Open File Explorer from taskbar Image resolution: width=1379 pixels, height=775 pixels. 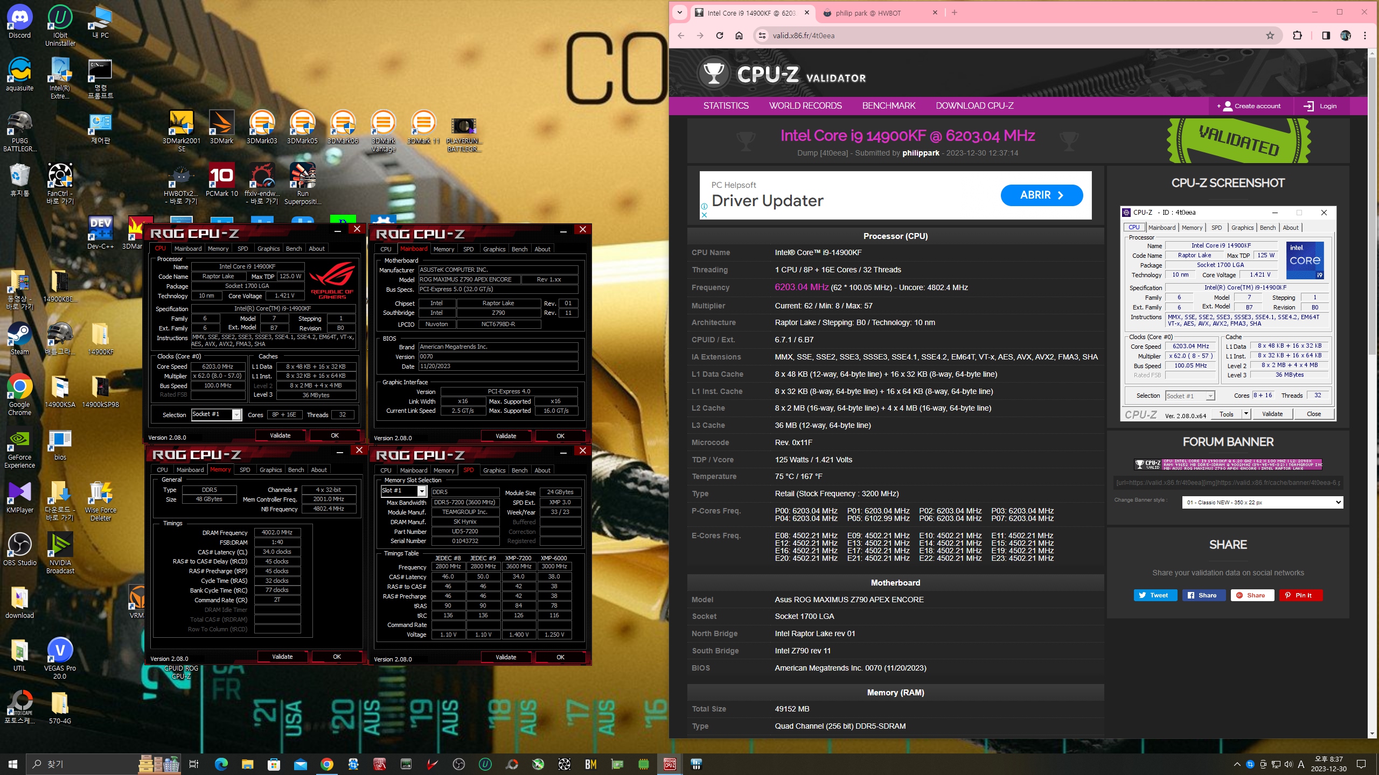tap(247, 764)
